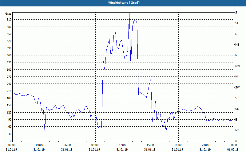Screen dimensions: 246x153
Task: Select the y-axis value "60"
Action: (x=10, y=127)
